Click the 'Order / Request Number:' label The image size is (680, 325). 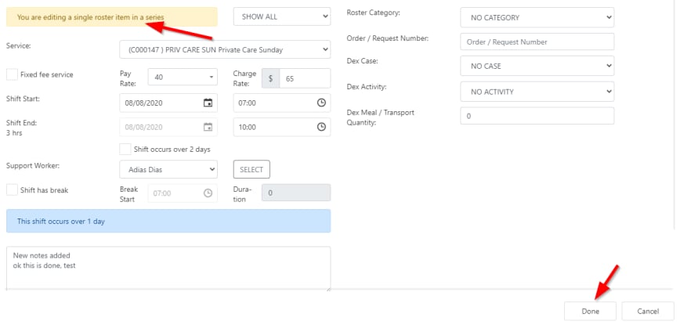coord(388,38)
